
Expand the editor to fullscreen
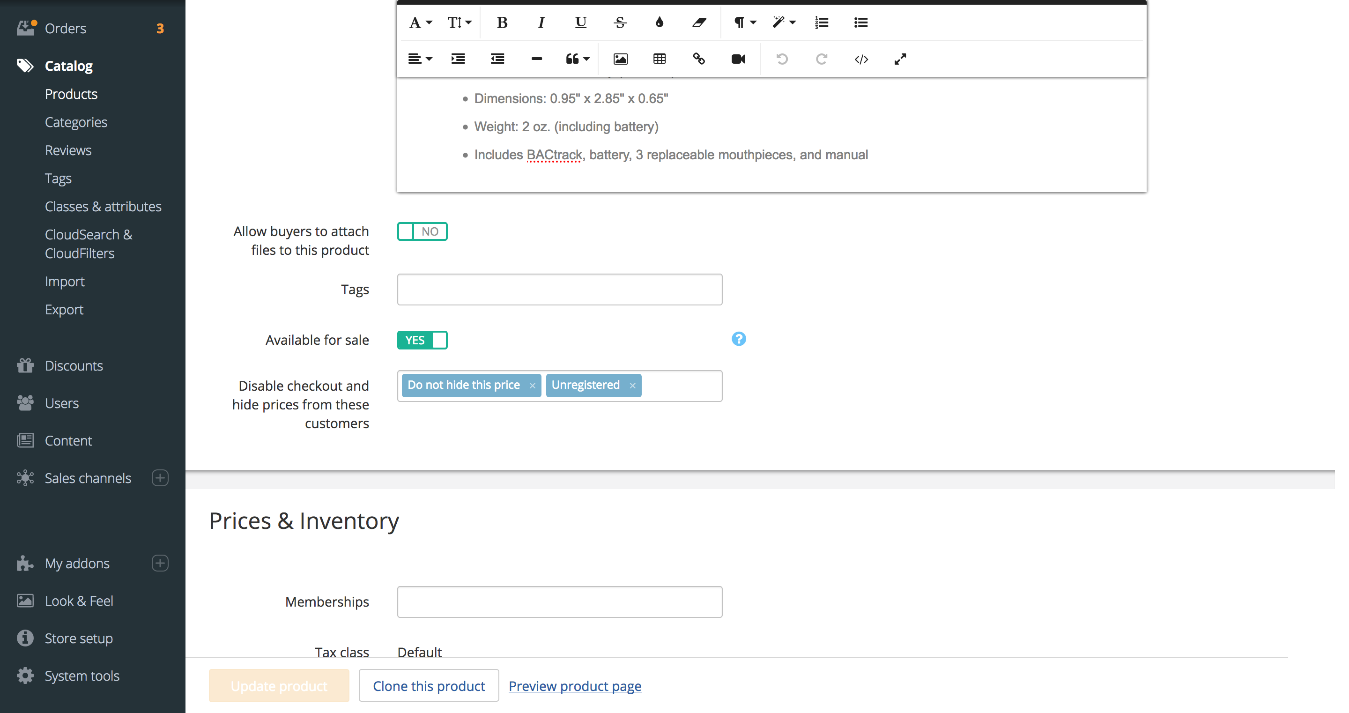pyautogui.click(x=900, y=59)
